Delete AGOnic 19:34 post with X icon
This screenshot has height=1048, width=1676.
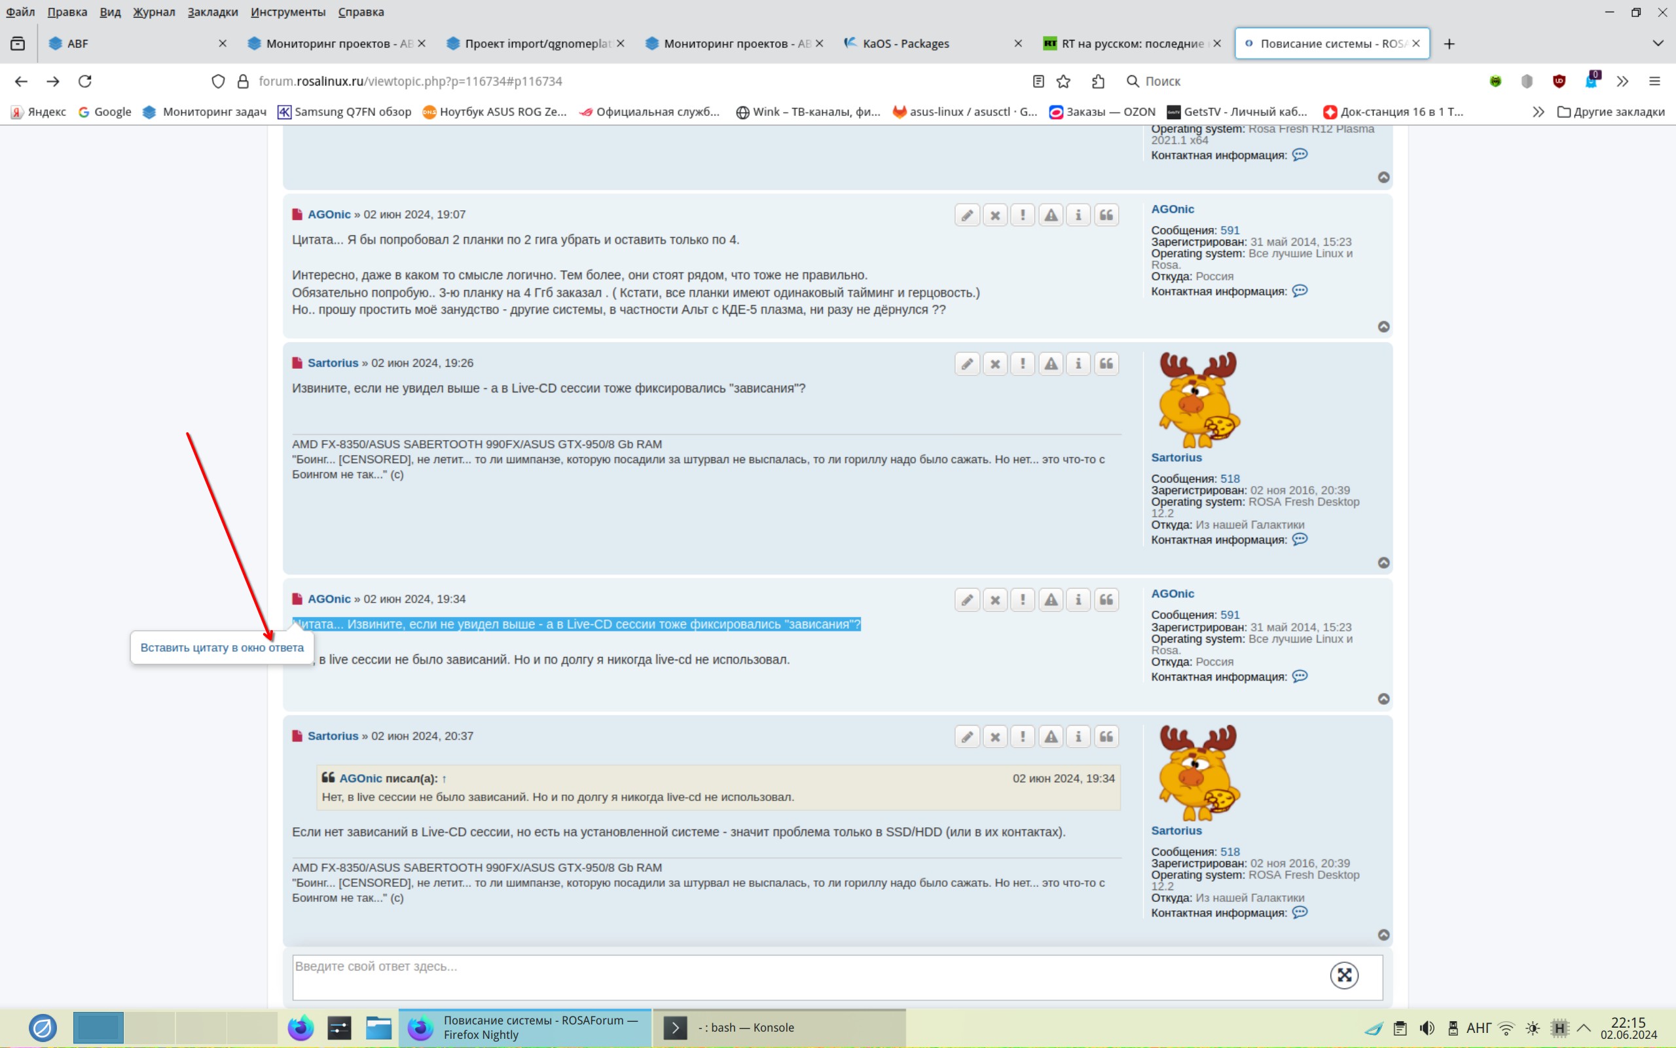(995, 599)
